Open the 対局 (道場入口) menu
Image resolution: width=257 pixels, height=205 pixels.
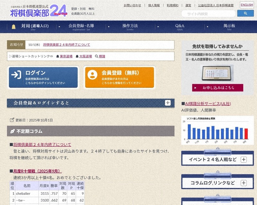tap(35, 27)
